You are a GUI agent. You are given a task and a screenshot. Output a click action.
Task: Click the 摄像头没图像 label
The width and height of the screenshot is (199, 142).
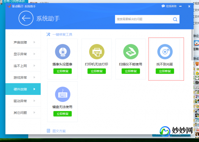coord(62,64)
